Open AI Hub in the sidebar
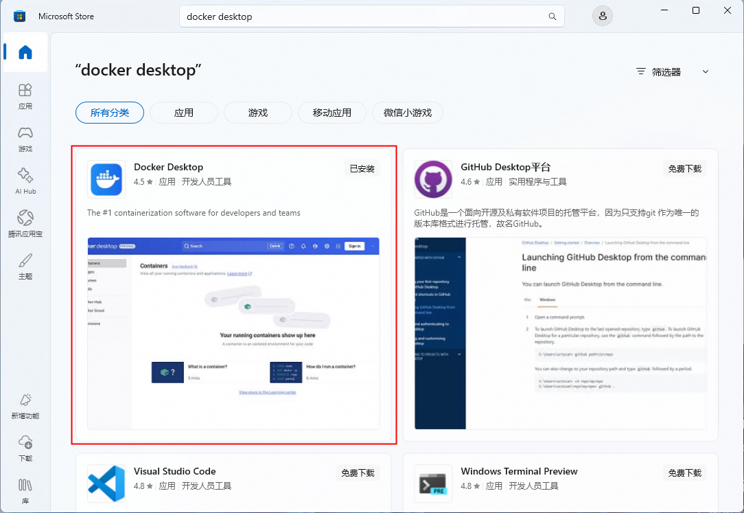The width and height of the screenshot is (744, 513). (25, 181)
